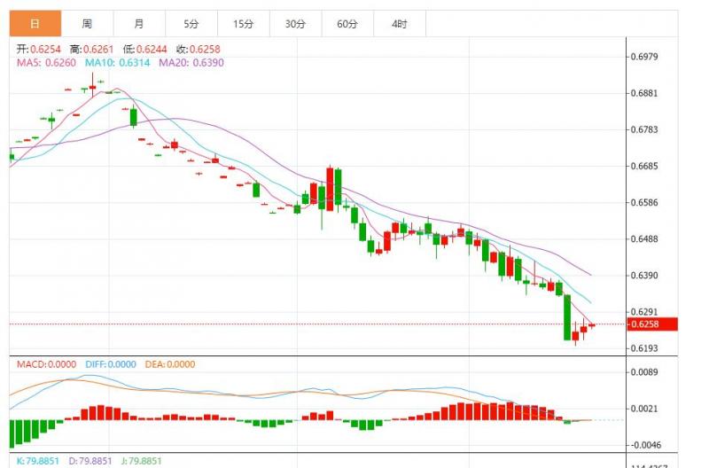Viewport: 709px width, 468px height.
Task: Click the MACD:0.0000 label
Action: pyautogui.click(x=46, y=364)
